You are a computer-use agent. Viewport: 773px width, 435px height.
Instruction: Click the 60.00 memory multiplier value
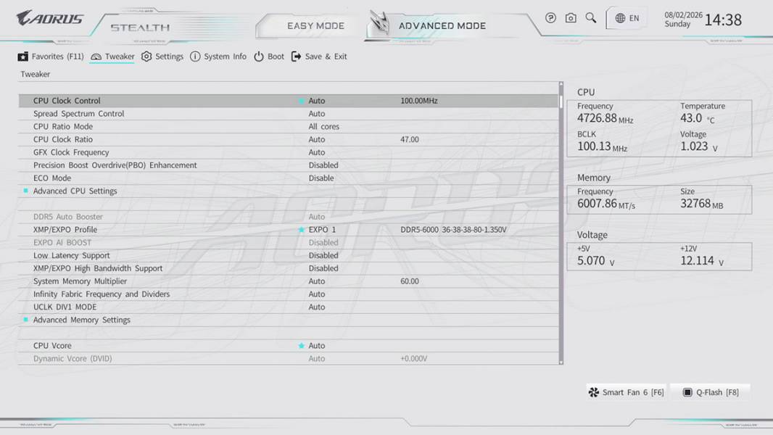409,281
